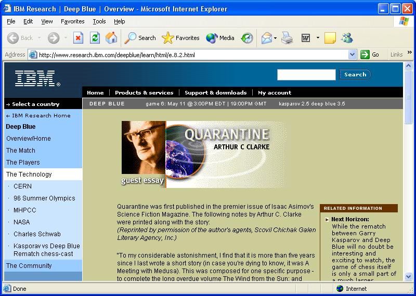Go back to IBM Research Home
The height and width of the screenshot is (296, 416).
(38, 115)
